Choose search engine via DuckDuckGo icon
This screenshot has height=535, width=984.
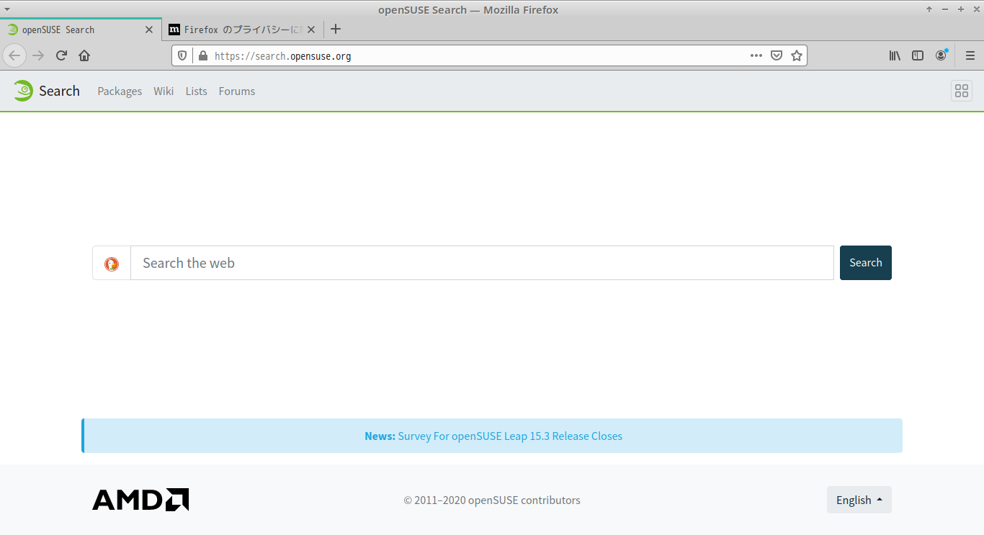[112, 263]
